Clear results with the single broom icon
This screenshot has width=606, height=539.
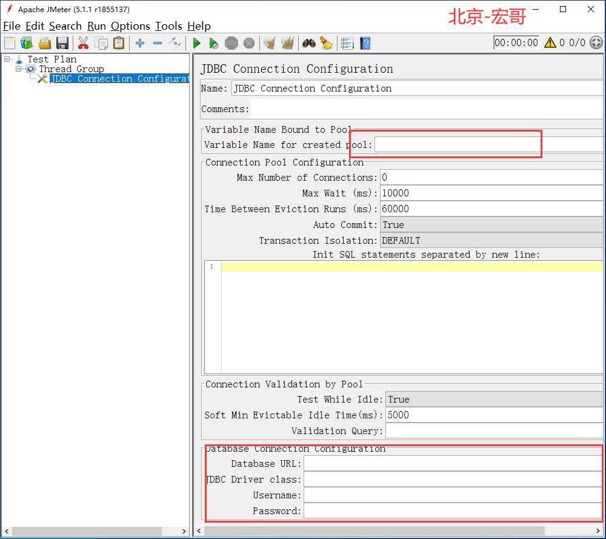pos(270,43)
